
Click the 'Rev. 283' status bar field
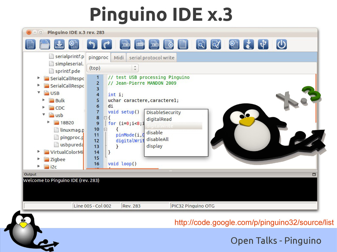pos(145,206)
